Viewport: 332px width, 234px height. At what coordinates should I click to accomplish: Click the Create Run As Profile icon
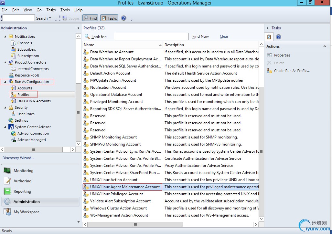(x=269, y=71)
